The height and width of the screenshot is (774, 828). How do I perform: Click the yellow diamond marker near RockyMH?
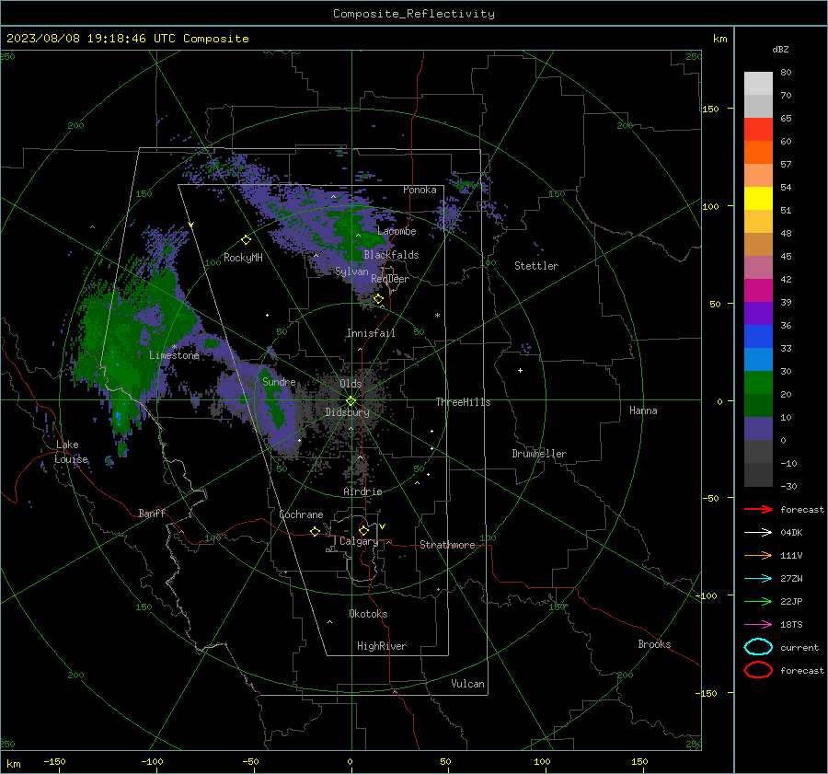(x=246, y=240)
